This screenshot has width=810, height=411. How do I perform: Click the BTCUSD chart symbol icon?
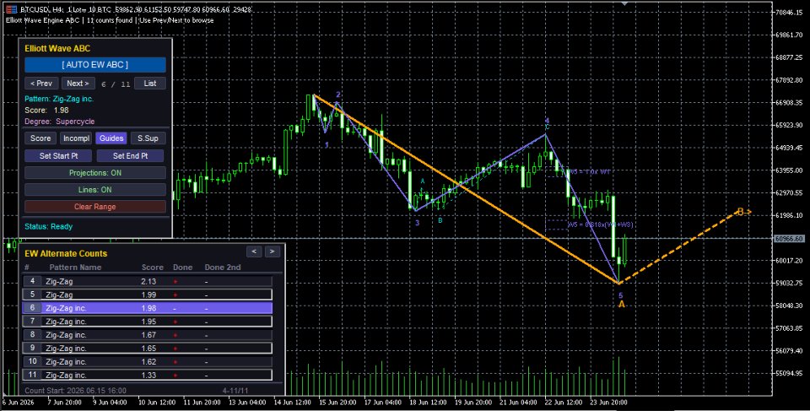11,9
